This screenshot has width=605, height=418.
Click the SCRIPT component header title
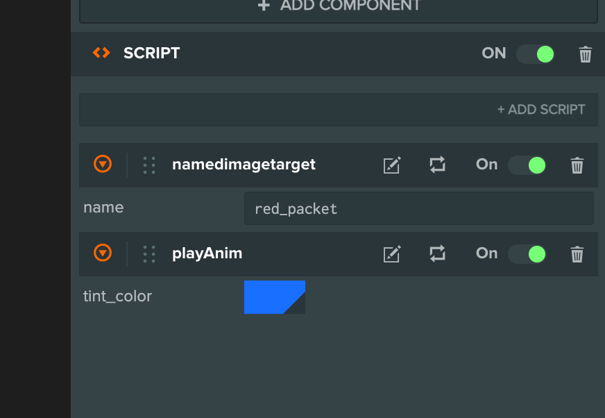point(151,53)
